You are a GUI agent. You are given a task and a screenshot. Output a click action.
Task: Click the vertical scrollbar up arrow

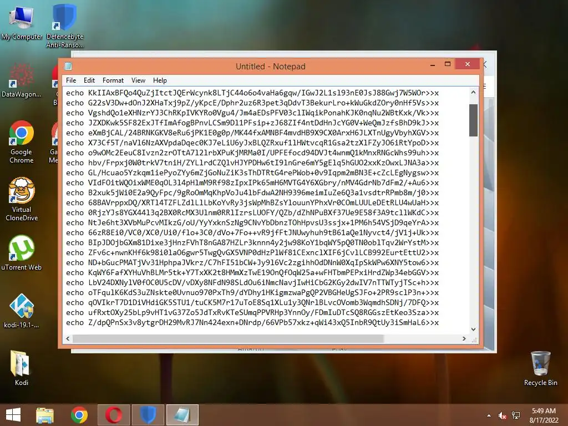coord(473,93)
